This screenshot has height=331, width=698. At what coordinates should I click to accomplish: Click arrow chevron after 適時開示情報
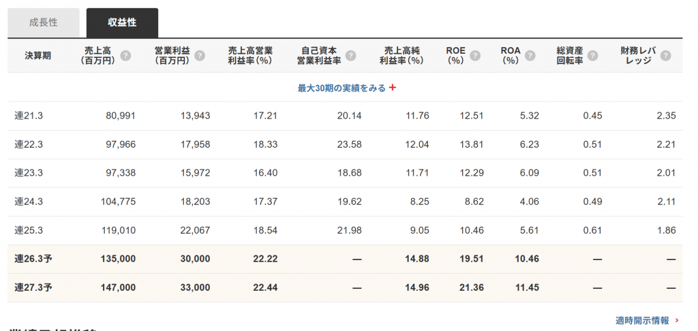677,320
